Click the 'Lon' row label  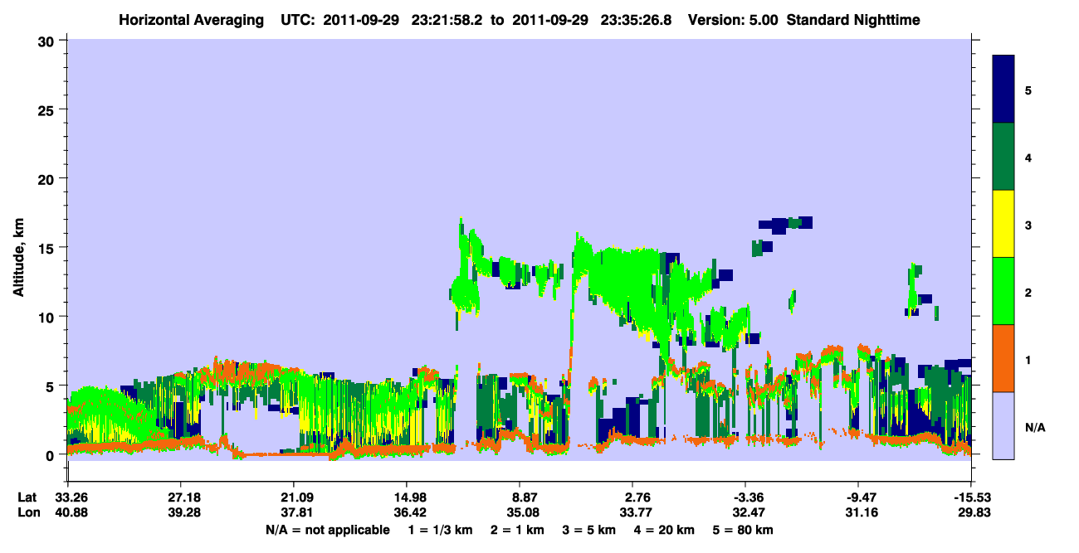point(27,512)
